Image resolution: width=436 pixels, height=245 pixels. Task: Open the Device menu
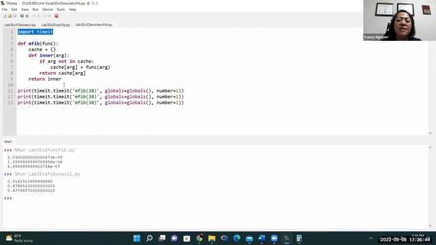pyautogui.click(x=48, y=10)
